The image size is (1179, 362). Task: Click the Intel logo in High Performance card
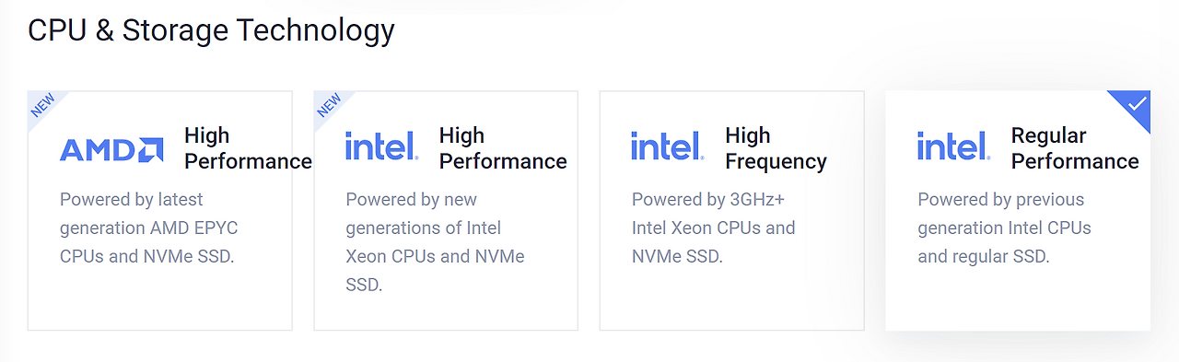(381, 146)
